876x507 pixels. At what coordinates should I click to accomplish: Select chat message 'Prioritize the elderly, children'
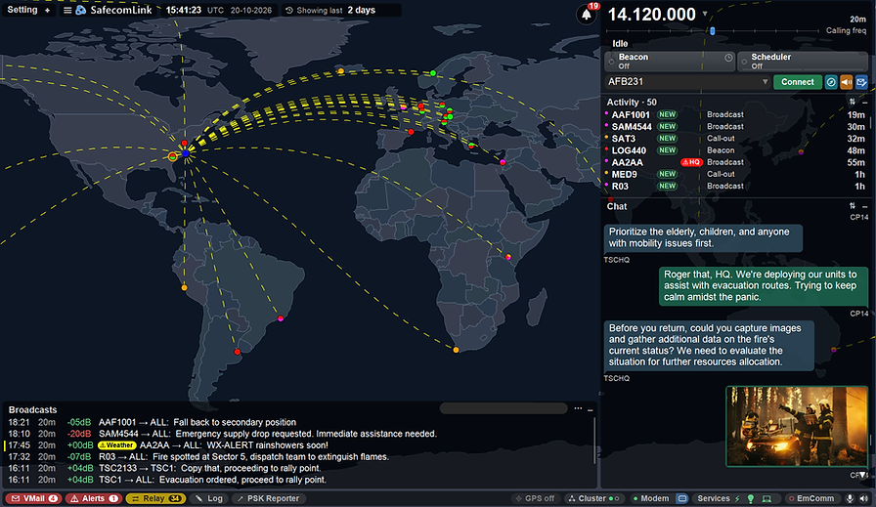pyautogui.click(x=703, y=237)
